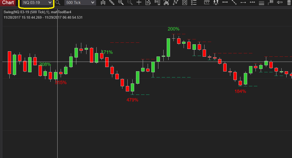Click the green 208% swing label
This screenshot has width=292, height=158.
click(x=45, y=64)
